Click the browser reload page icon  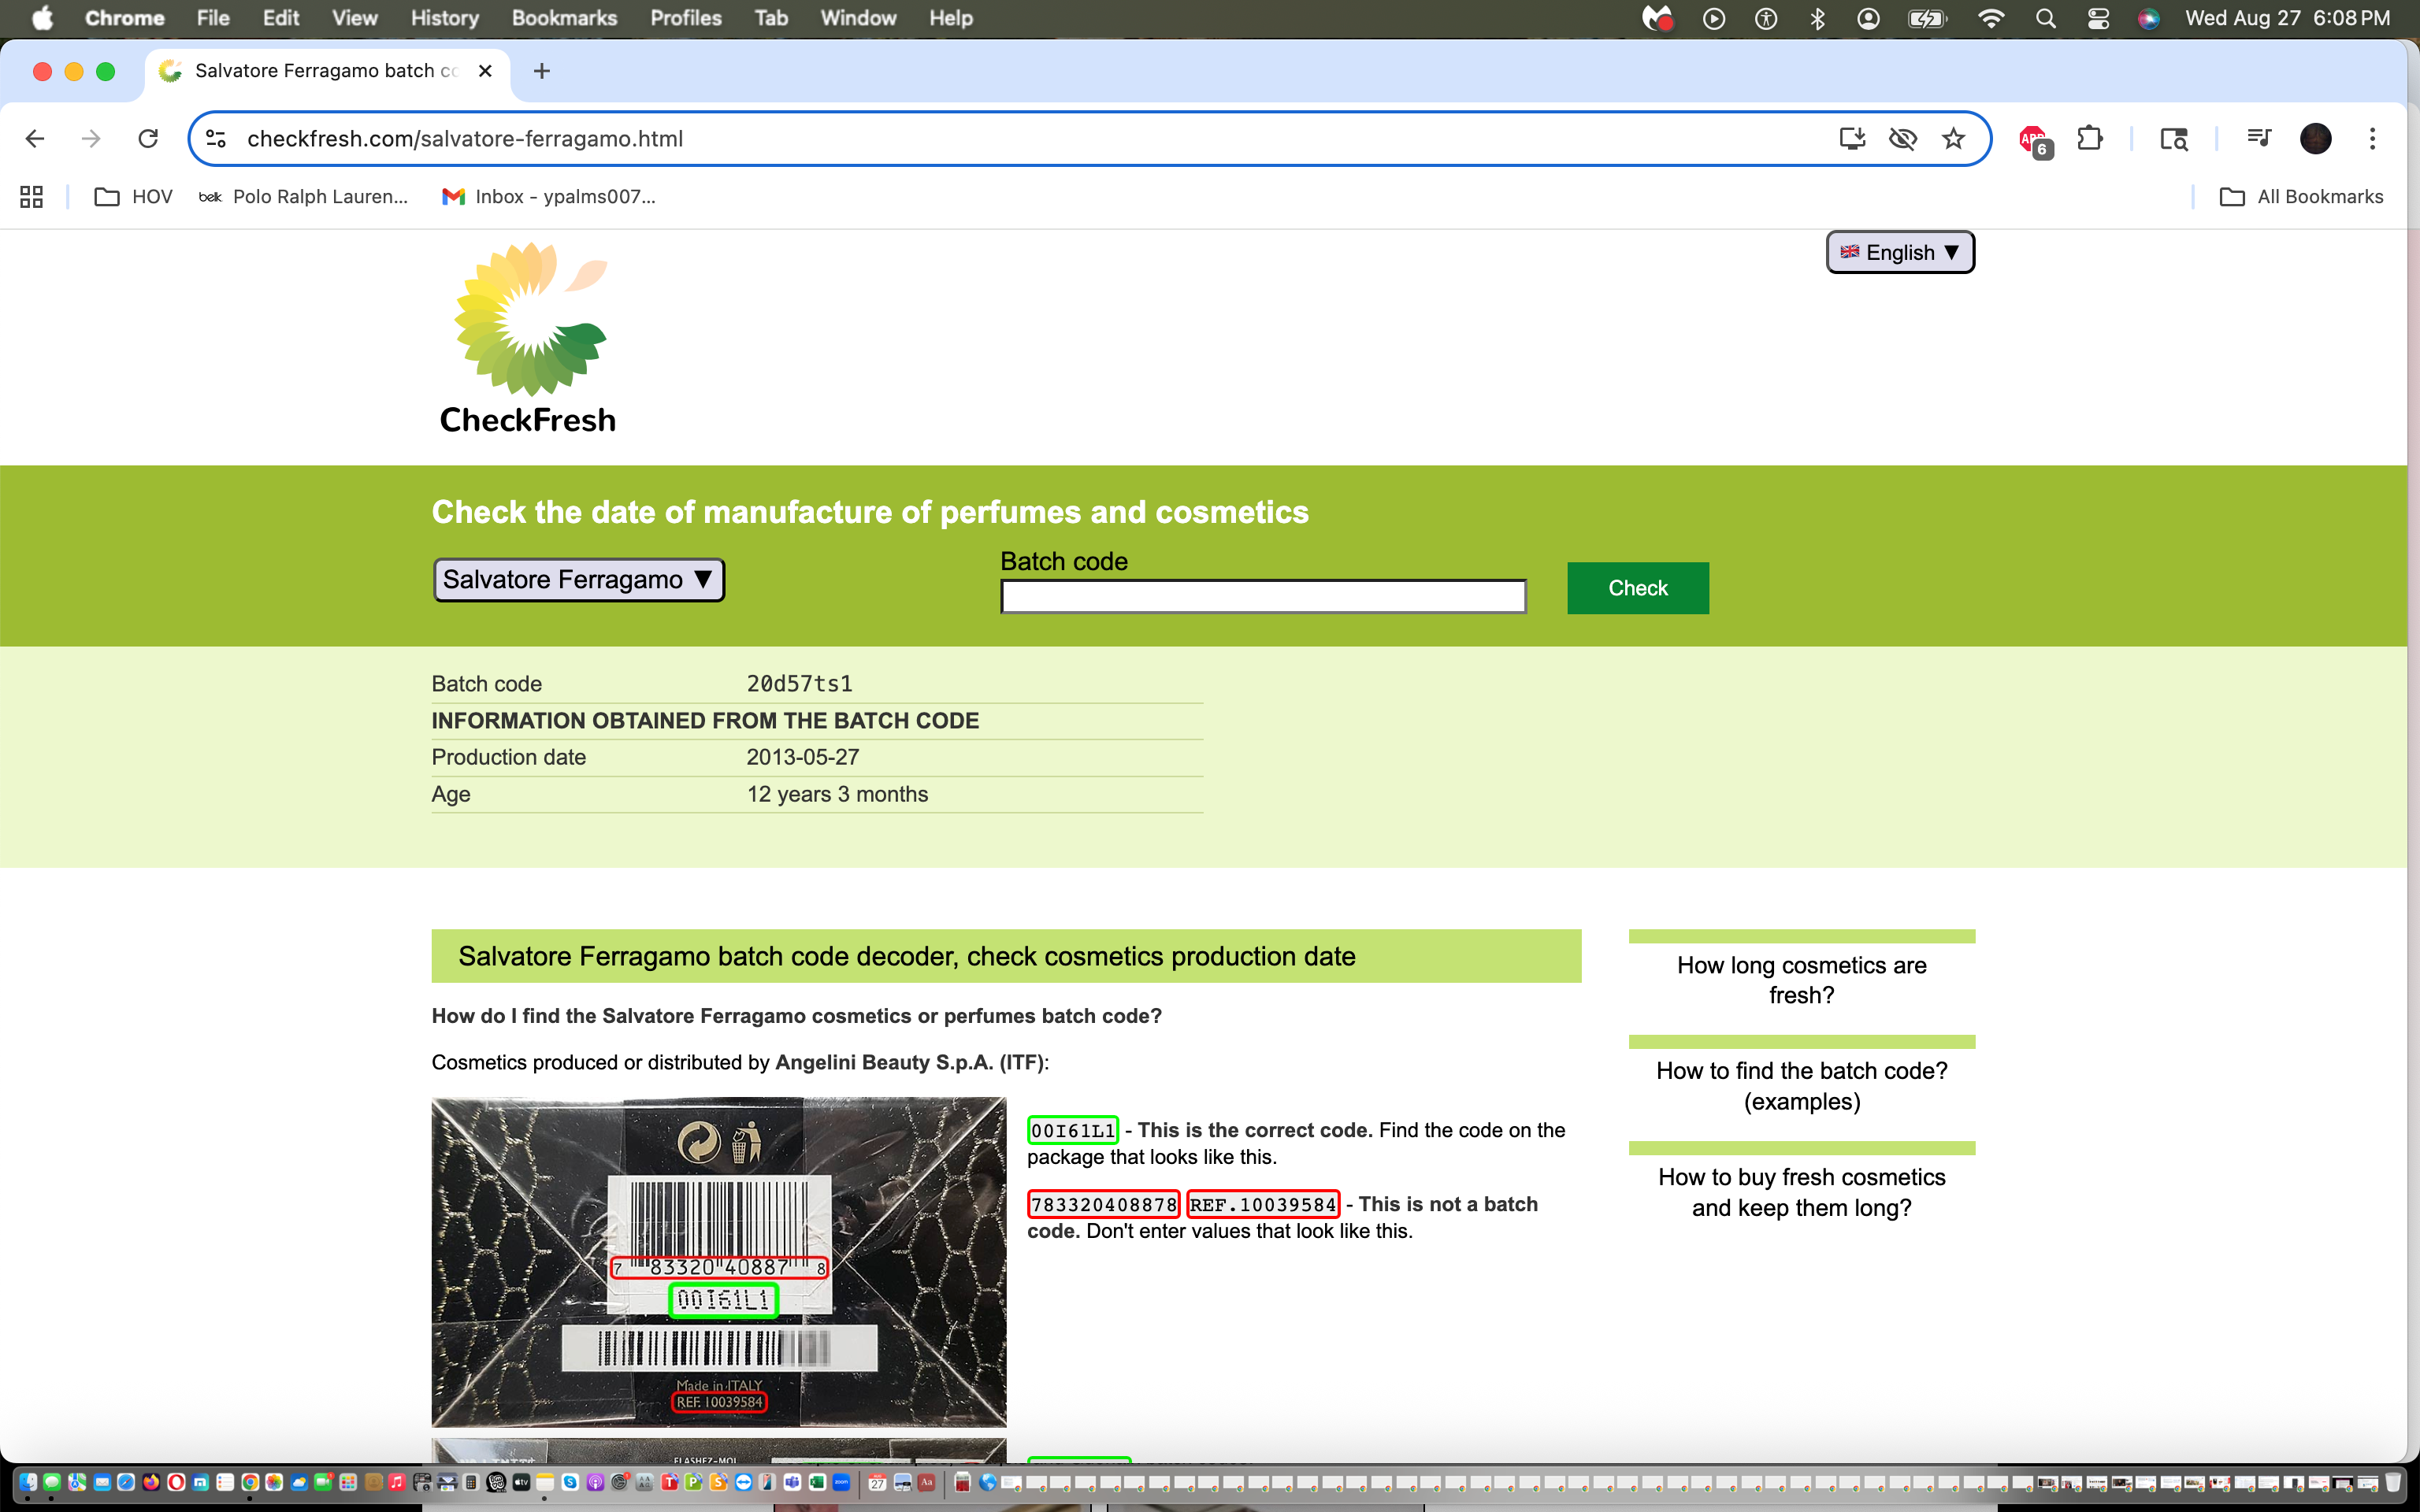tap(148, 138)
